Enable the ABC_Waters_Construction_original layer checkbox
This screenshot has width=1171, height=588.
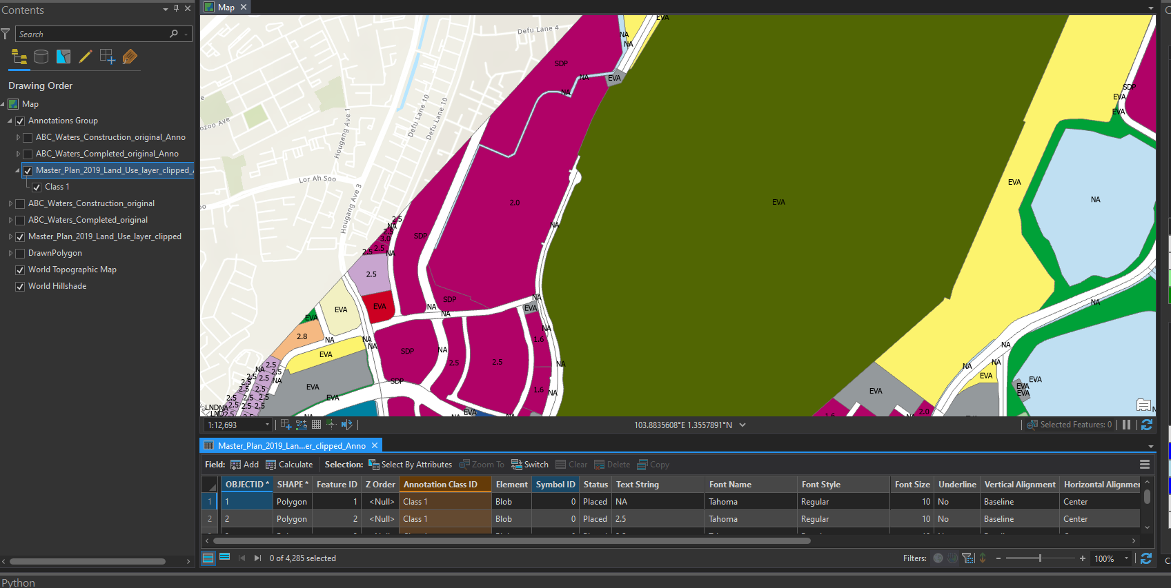pyautogui.click(x=20, y=204)
